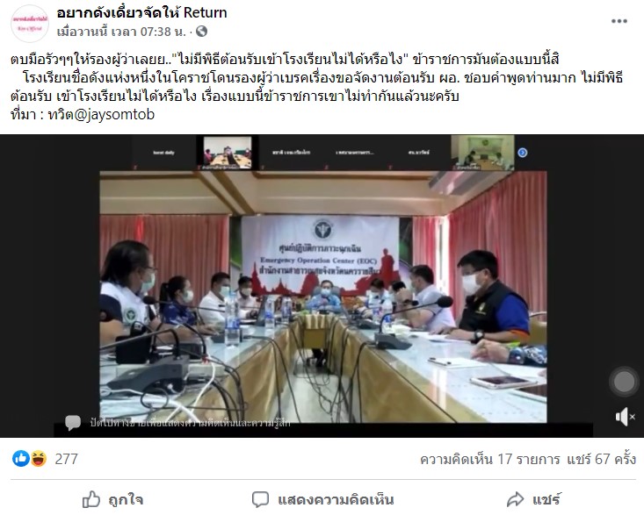Screen dimensions: 644x515
Task: Click the globe public audience icon
Action: [202, 32]
